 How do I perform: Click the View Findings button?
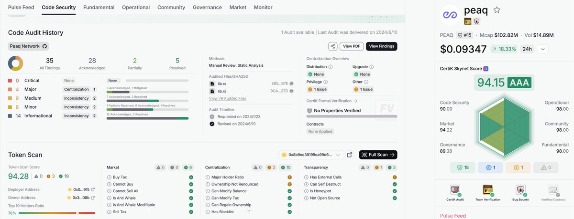coord(381,46)
